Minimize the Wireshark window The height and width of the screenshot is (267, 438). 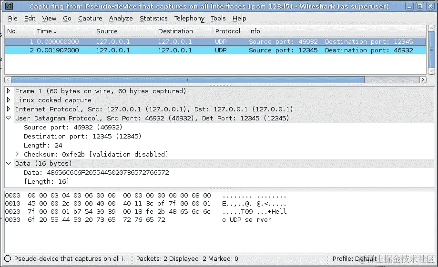coord(409,6)
